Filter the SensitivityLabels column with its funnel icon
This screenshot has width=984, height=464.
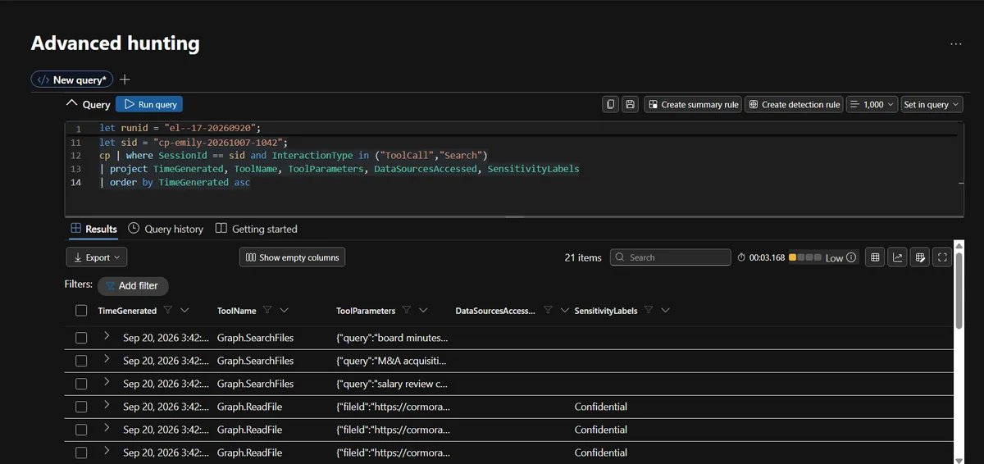pyautogui.click(x=649, y=311)
